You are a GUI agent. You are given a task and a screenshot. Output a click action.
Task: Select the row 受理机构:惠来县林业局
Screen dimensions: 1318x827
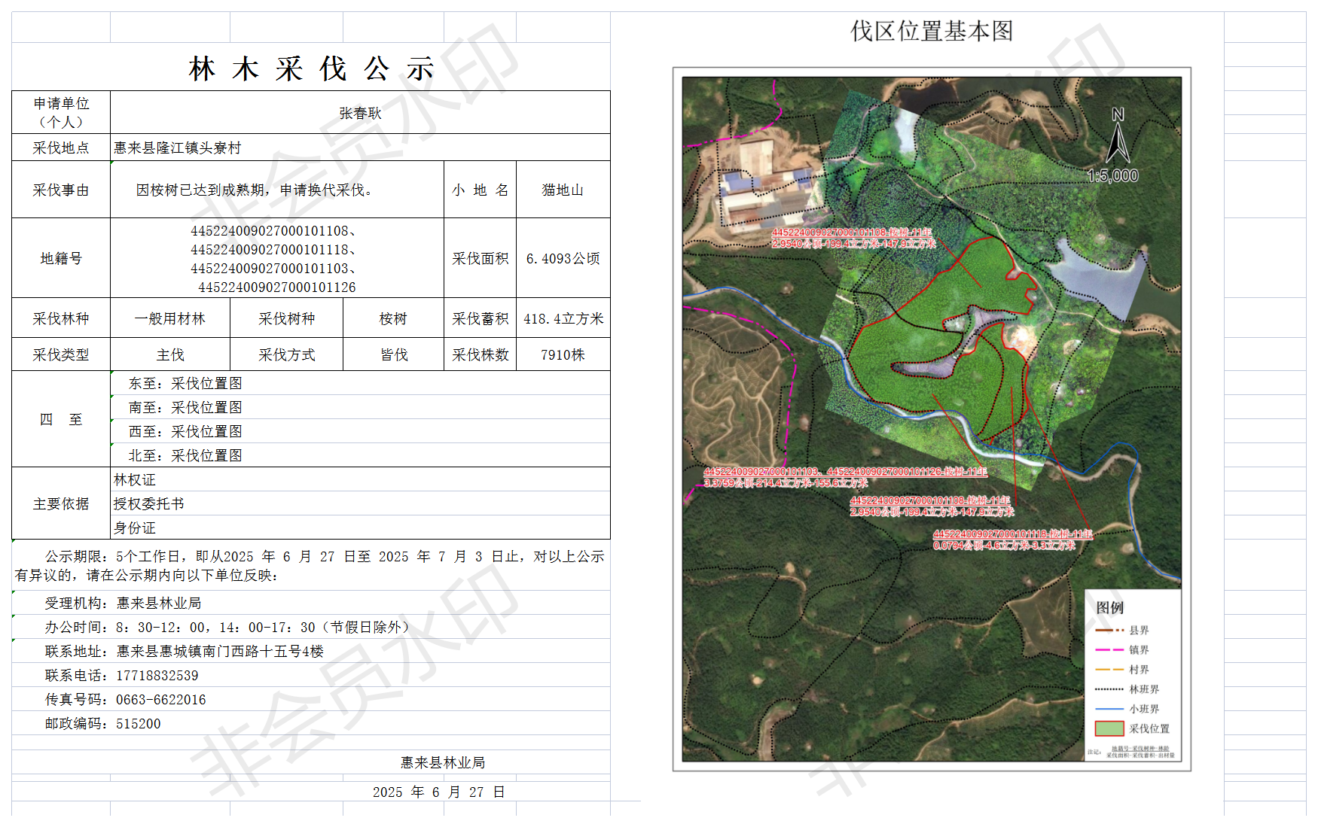pyautogui.click(x=311, y=603)
